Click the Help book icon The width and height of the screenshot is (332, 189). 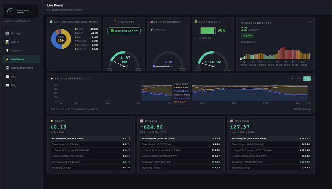[x=7, y=85]
